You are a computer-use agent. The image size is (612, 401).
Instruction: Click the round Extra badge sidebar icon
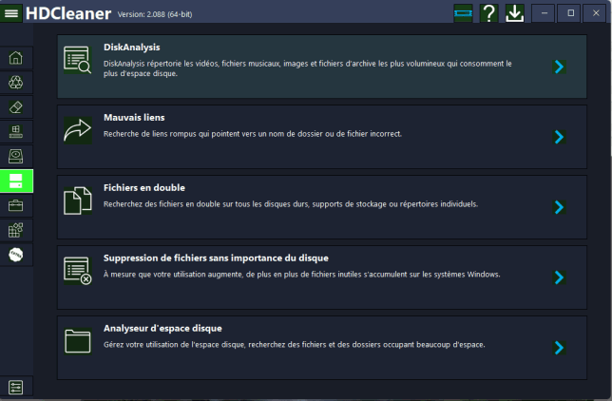point(15,255)
